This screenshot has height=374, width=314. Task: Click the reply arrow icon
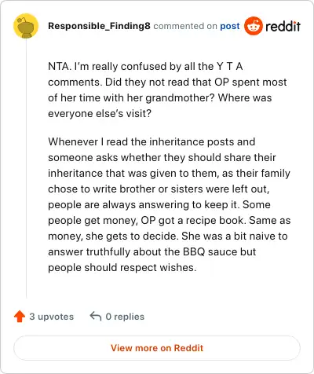tap(96, 316)
